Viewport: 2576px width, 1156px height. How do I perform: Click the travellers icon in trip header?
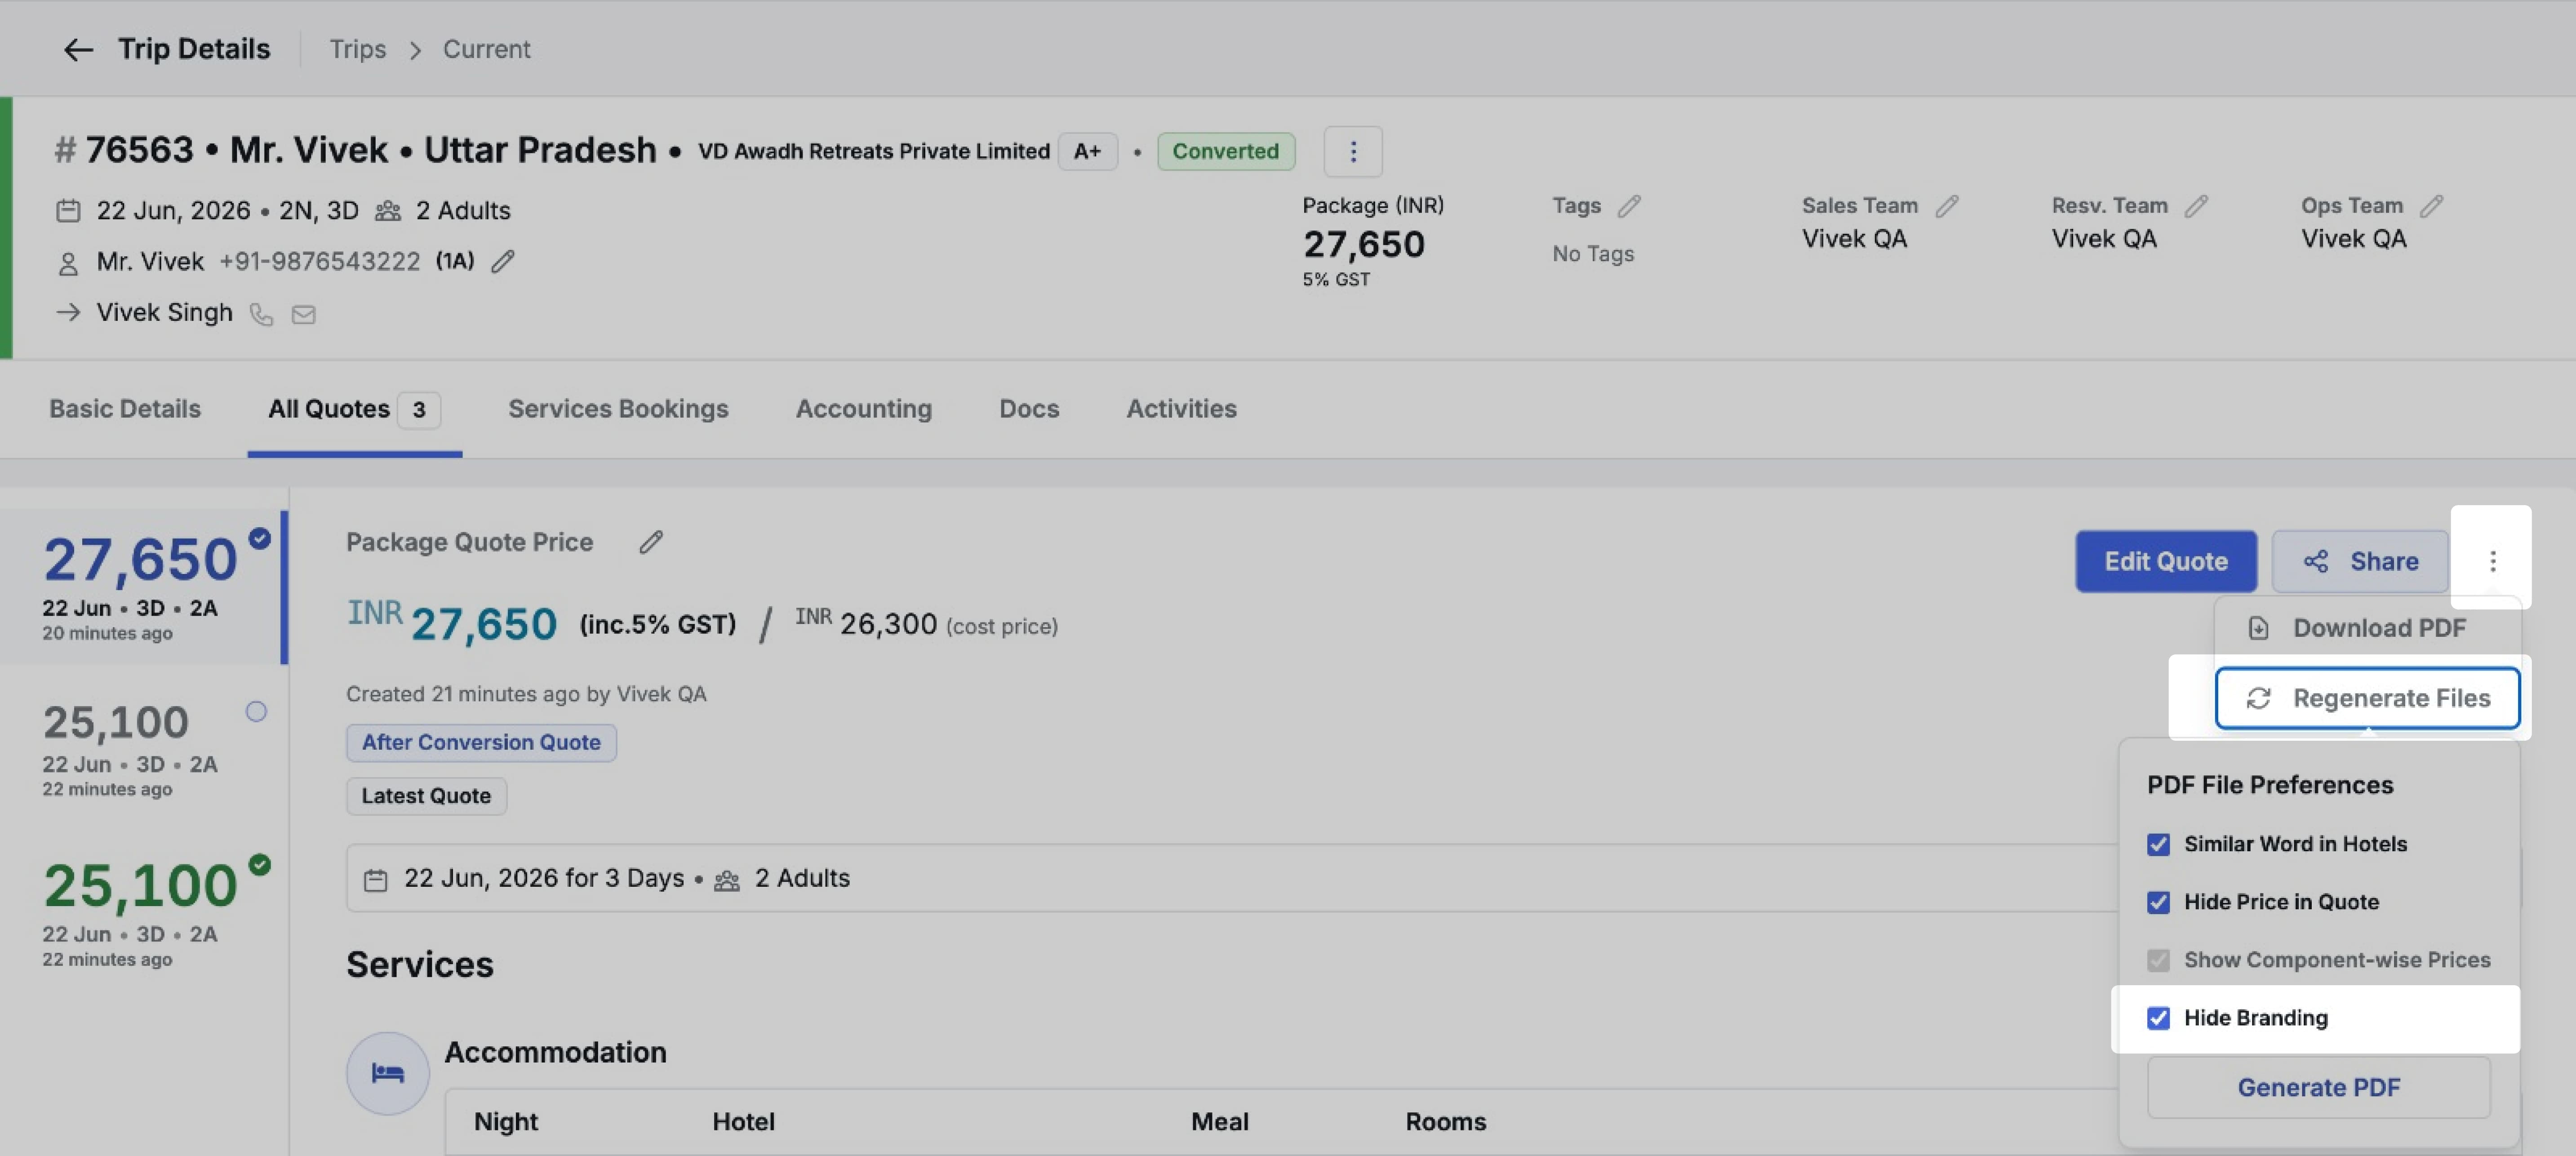click(x=388, y=211)
